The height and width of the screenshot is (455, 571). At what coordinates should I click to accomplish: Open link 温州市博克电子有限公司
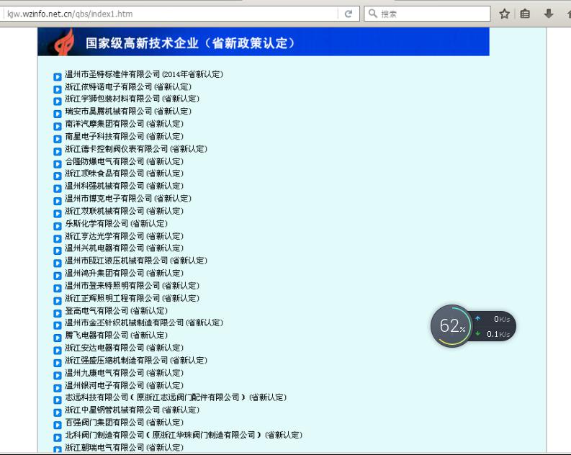click(128, 199)
